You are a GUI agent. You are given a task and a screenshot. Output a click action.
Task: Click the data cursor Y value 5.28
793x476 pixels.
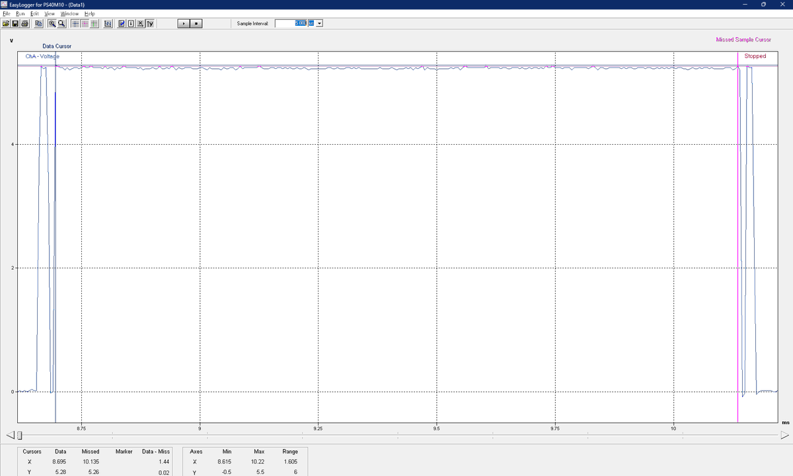point(60,472)
